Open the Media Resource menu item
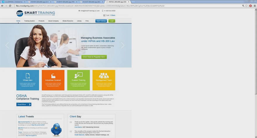The height and width of the screenshot is (138, 257). pyautogui.click(x=68, y=21)
